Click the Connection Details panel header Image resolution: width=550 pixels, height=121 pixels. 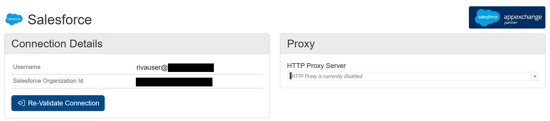tap(57, 44)
